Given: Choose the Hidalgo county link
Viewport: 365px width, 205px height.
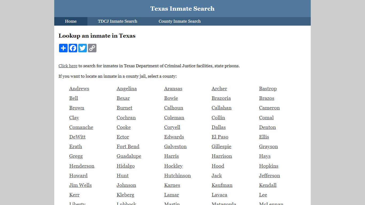Looking at the screenshot, I should (126, 166).
